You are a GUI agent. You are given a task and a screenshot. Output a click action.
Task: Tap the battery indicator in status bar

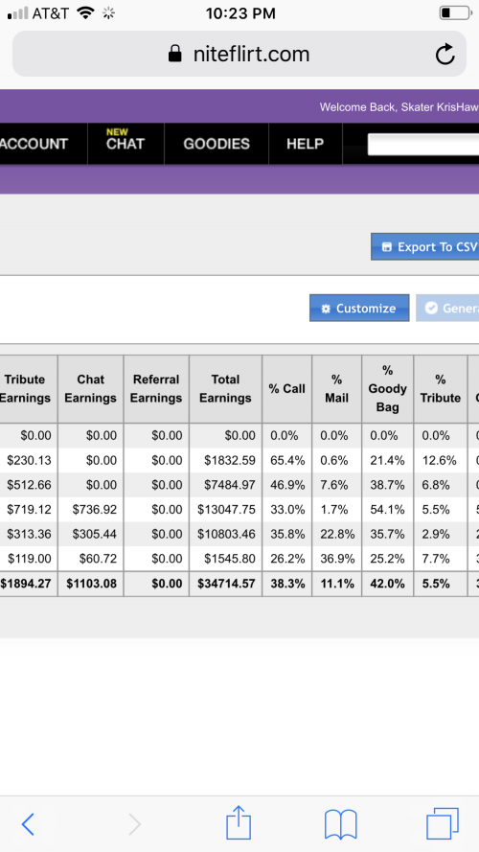[455, 13]
